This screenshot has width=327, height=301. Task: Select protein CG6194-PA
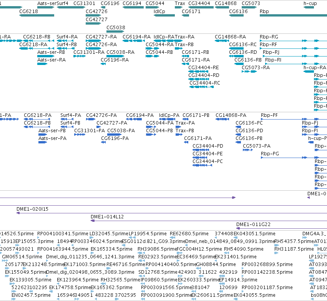click(134, 119)
